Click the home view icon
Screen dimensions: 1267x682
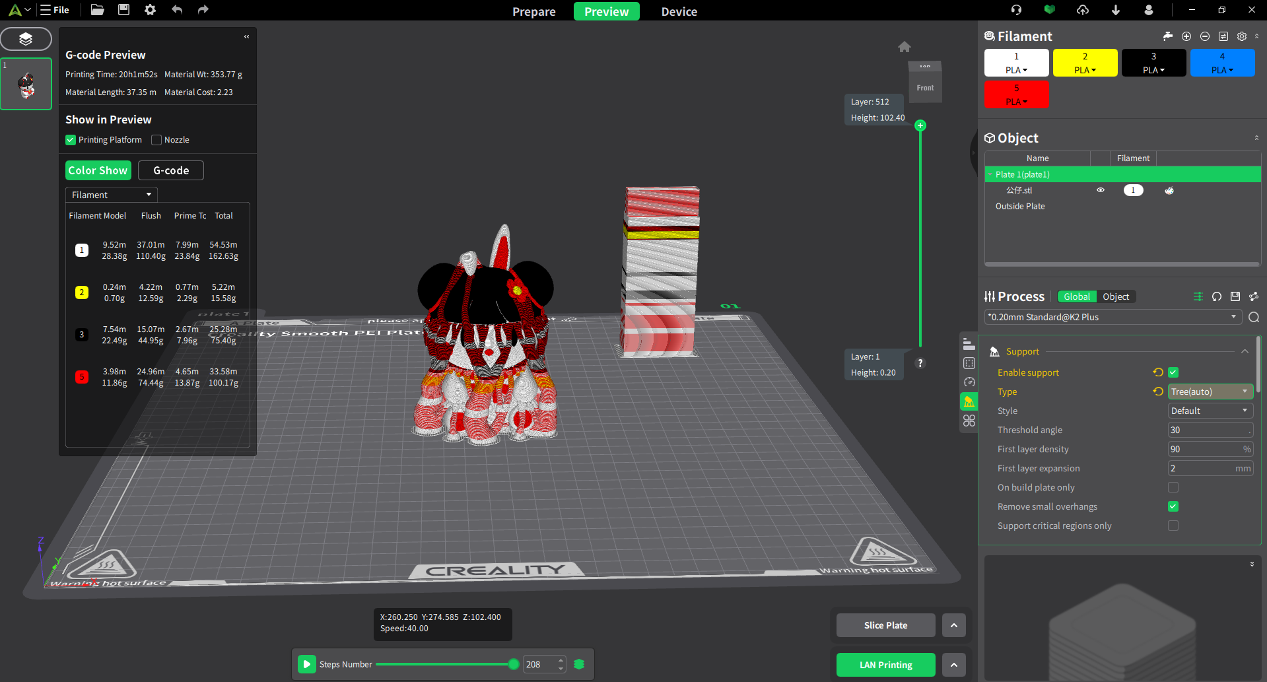[905, 47]
